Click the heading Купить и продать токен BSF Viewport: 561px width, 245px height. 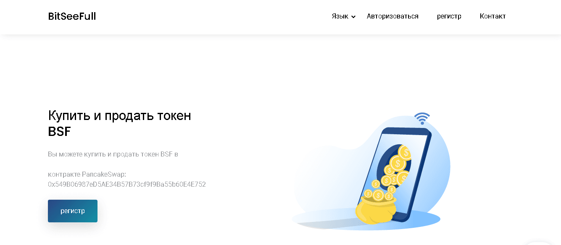pyautogui.click(x=120, y=123)
